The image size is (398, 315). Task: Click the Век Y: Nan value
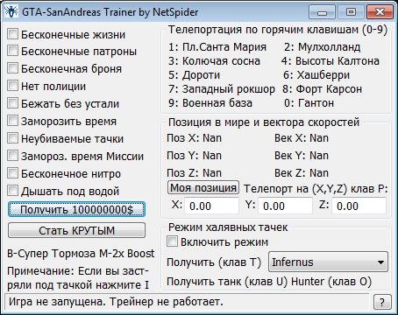302,156
